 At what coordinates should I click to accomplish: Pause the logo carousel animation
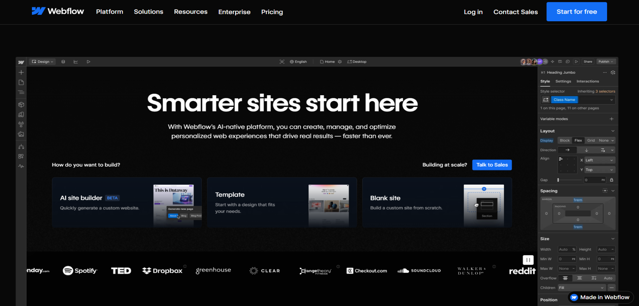528,260
